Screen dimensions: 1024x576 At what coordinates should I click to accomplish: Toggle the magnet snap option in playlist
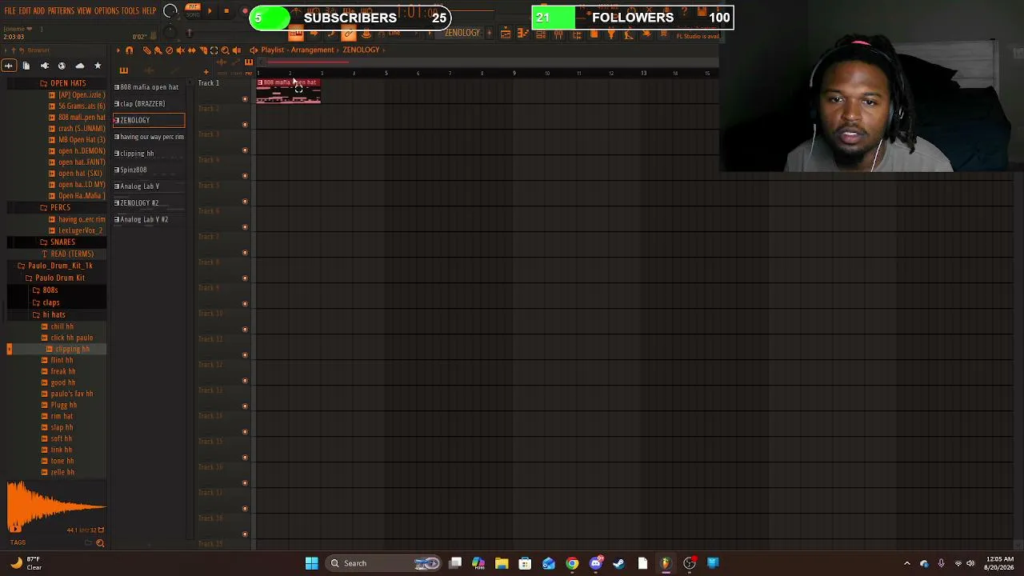[129, 50]
